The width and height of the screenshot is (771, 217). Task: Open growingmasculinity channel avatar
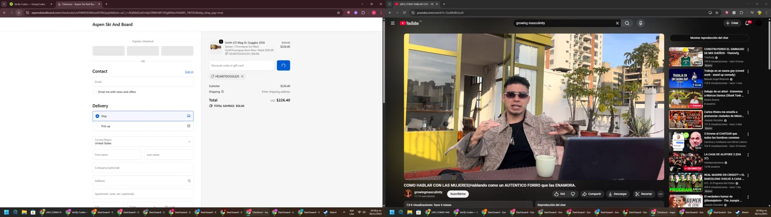point(408,194)
